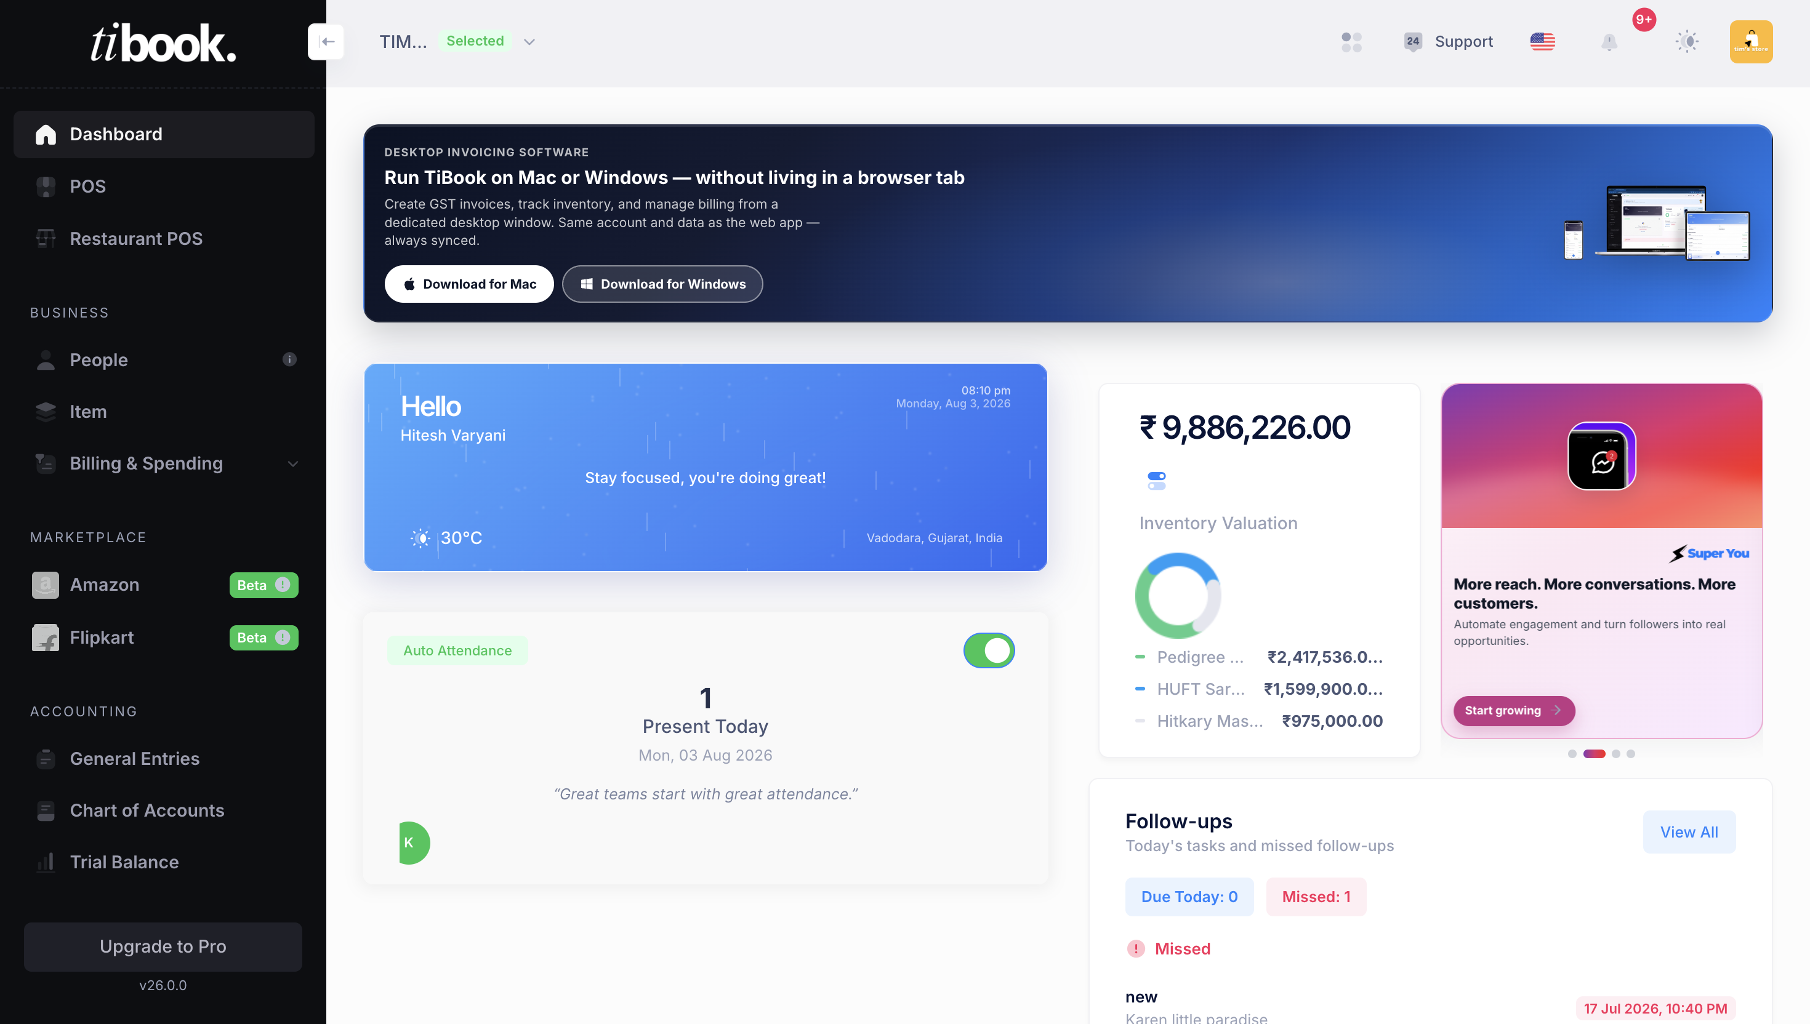Open the POS menu item
This screenshot has height=1024, width=1810.
coord(163,186)
